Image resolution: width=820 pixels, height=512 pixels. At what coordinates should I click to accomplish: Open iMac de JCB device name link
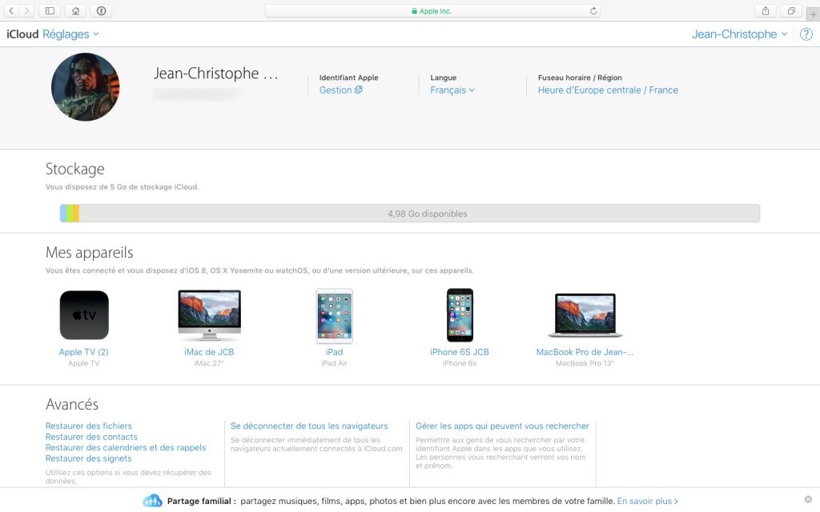pos(209,352)
